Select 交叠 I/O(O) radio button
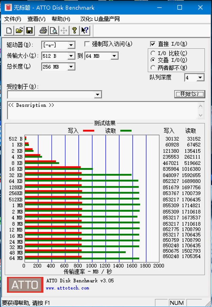This screenshot has width=212, height=307. tap(153, 60)
